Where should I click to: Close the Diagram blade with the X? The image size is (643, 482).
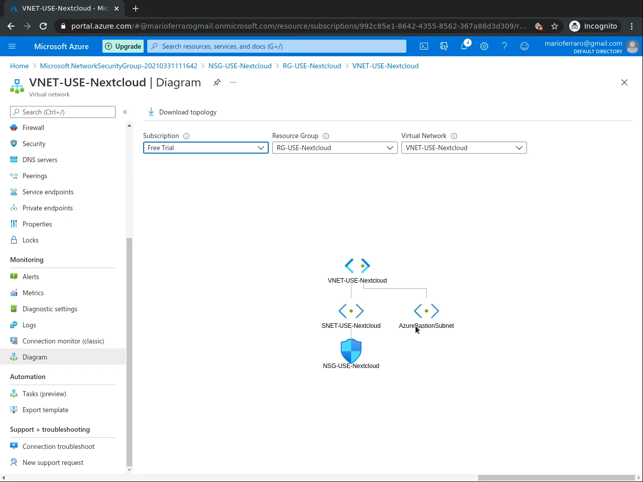[624, 82]
